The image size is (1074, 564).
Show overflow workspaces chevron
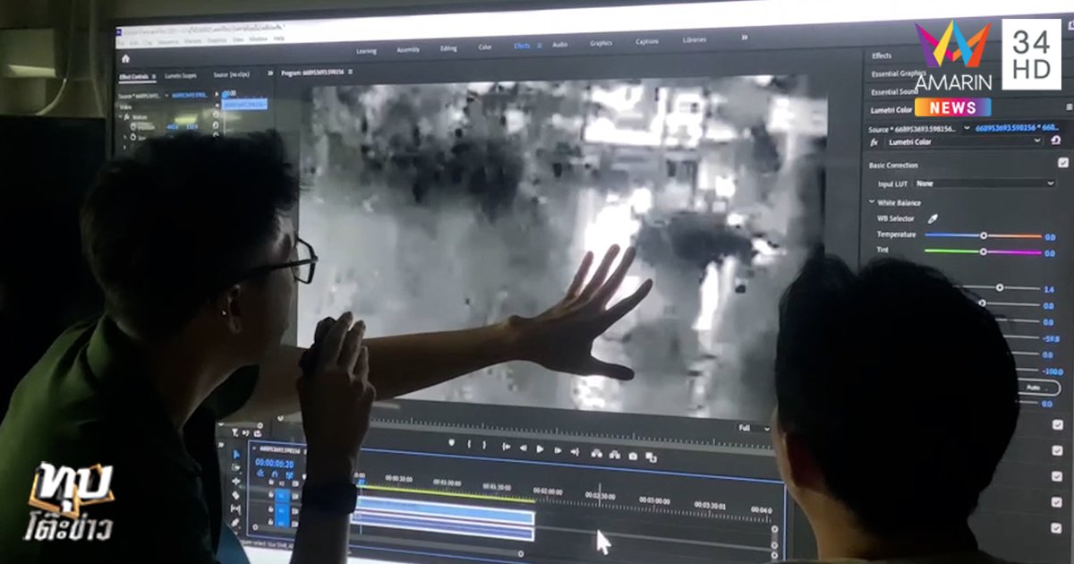tap(744, 38)
